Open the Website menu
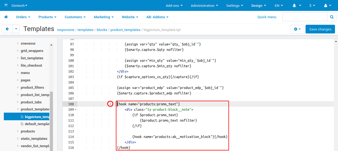Viewport: 338px width, 151px height. click(130, 17)
